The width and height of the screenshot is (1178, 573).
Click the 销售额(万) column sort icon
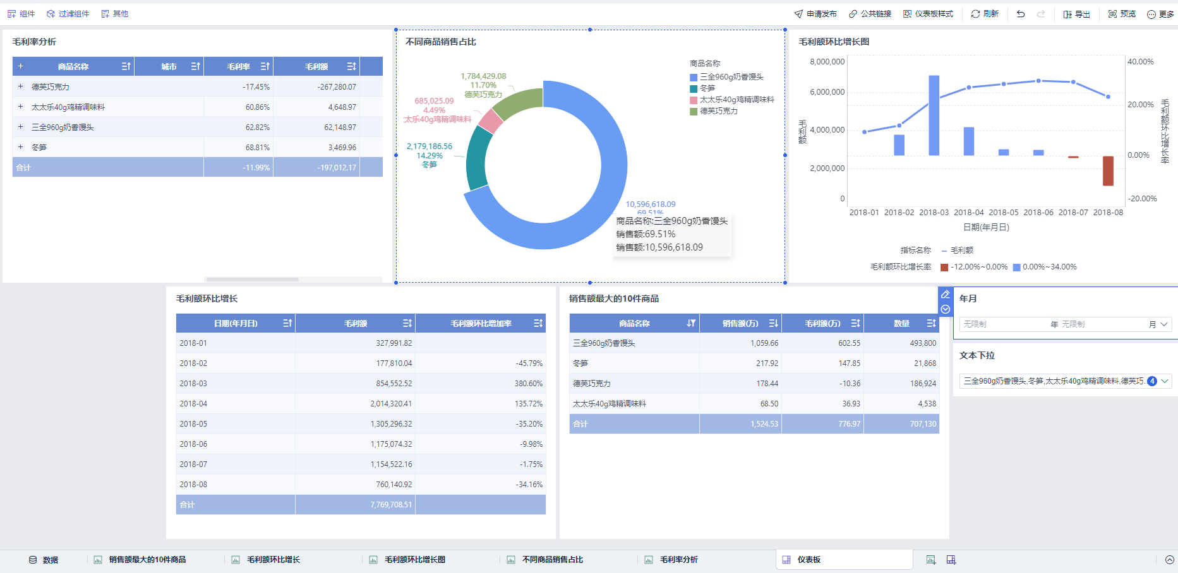(774, 323)
